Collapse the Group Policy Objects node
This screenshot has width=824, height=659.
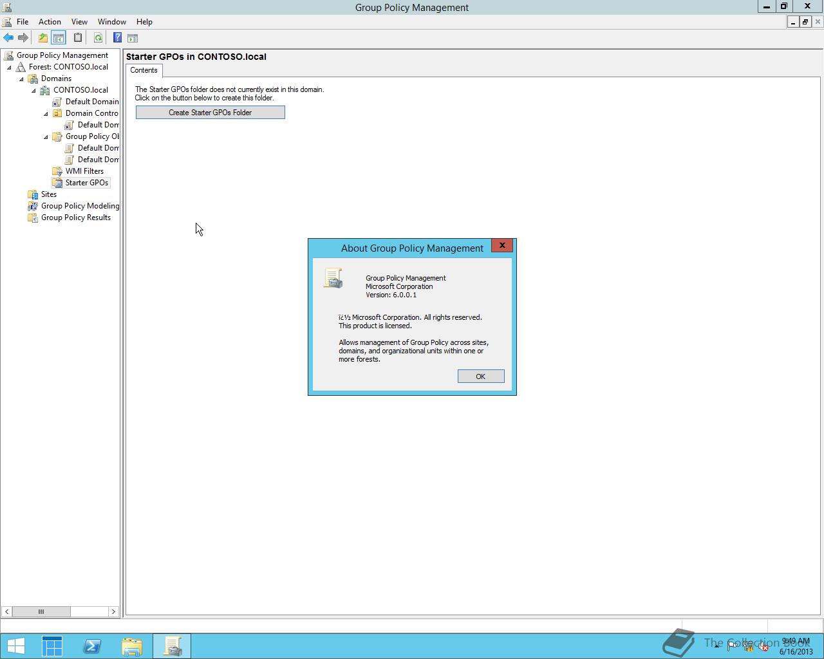pos(46,136)
